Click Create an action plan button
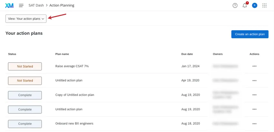 [x=250, y=34]
